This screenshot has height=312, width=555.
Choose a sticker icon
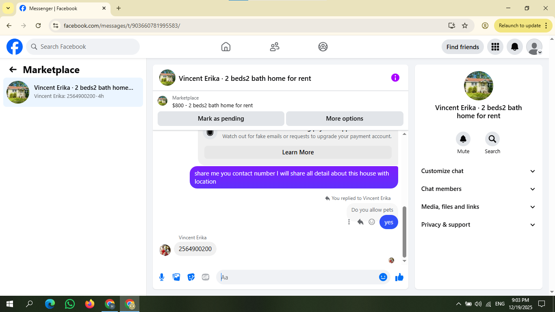coord(191,277)
